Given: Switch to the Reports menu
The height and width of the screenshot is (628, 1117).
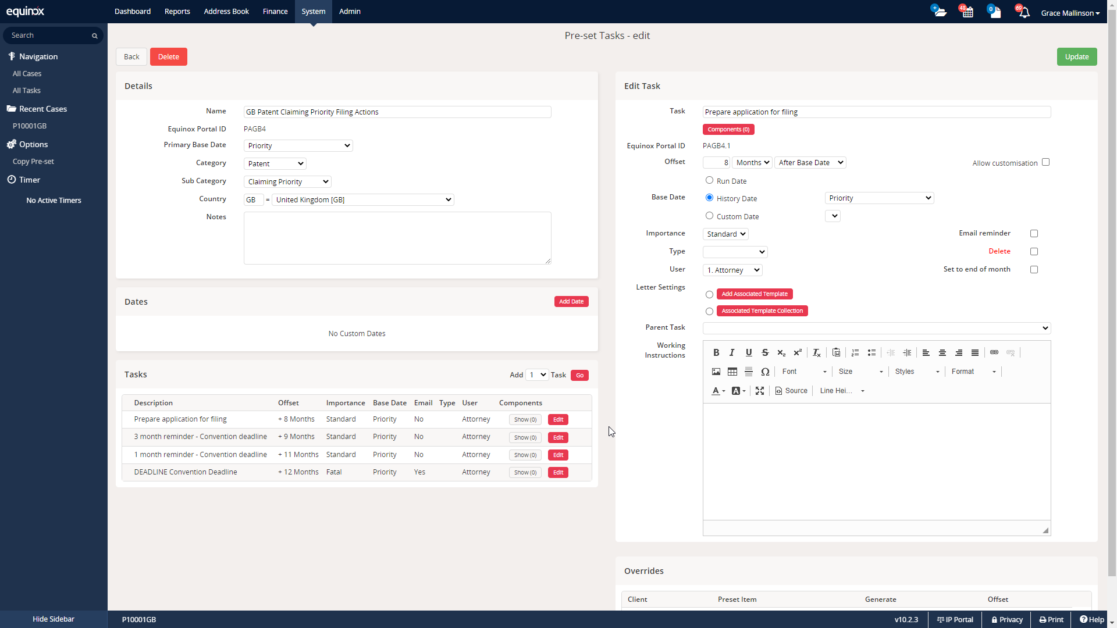Looking at the screenshot, I should pyautogui.click(x=177, y=11).
